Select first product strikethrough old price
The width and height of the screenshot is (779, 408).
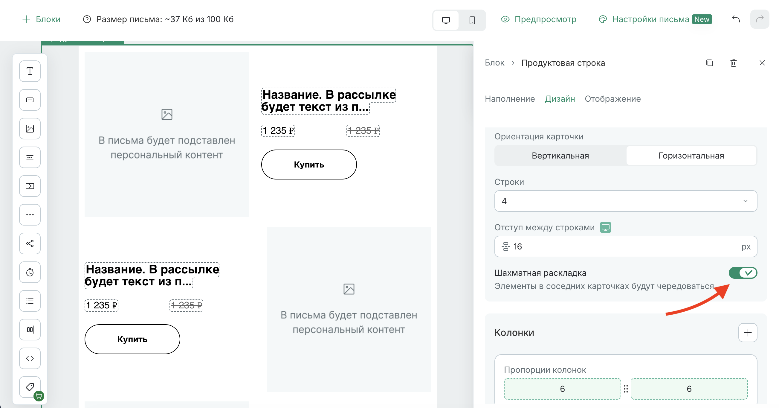pyautogui.click(x=363, y=131)
